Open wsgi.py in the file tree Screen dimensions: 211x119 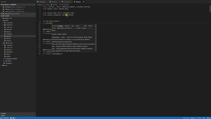(8, 57)
